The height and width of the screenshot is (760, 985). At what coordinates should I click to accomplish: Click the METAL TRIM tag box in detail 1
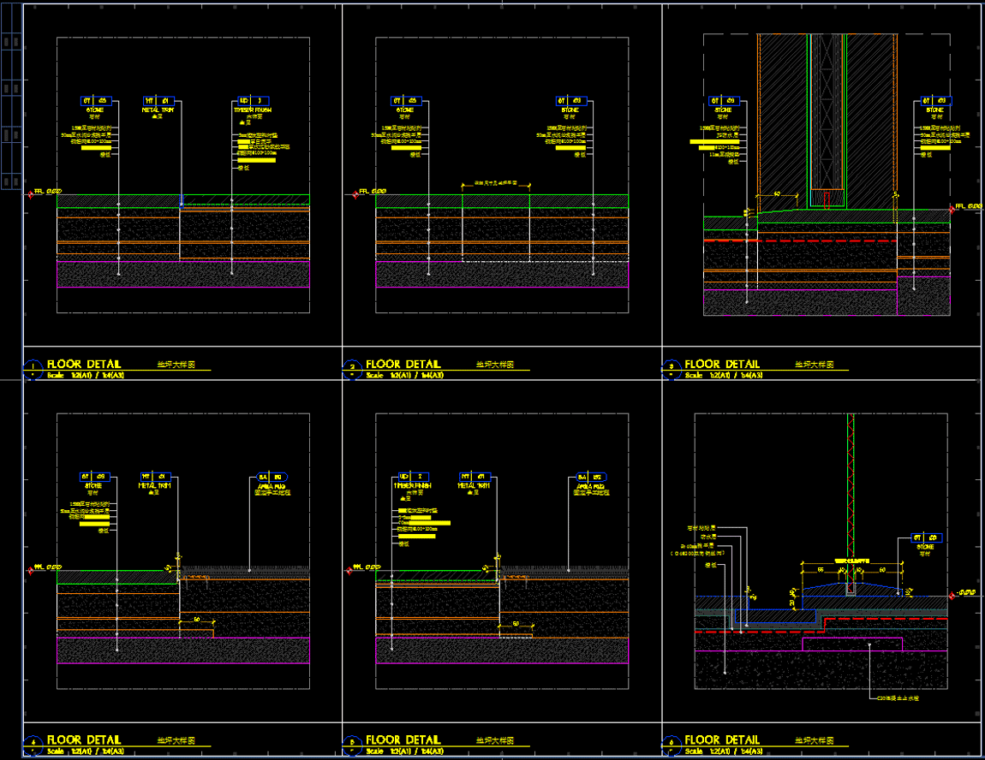(157, 100)
